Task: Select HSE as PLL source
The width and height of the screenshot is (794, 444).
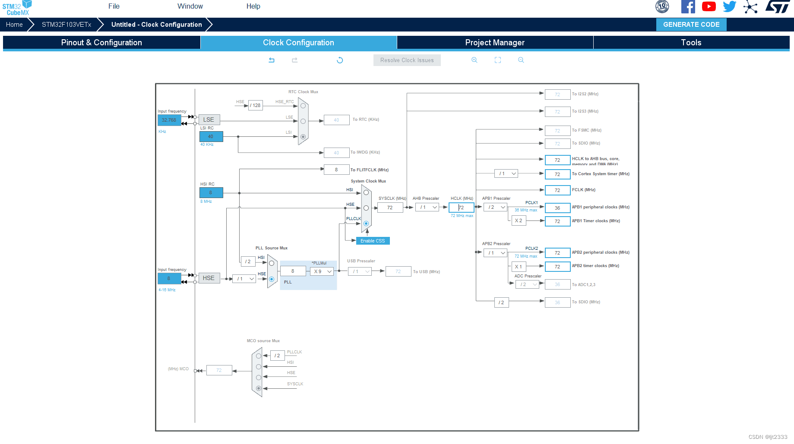Action: click(x=272, y=279)
